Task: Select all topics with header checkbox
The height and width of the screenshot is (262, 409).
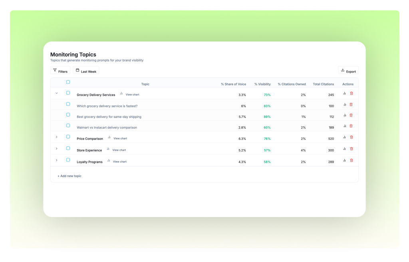Action: point(68,82)
